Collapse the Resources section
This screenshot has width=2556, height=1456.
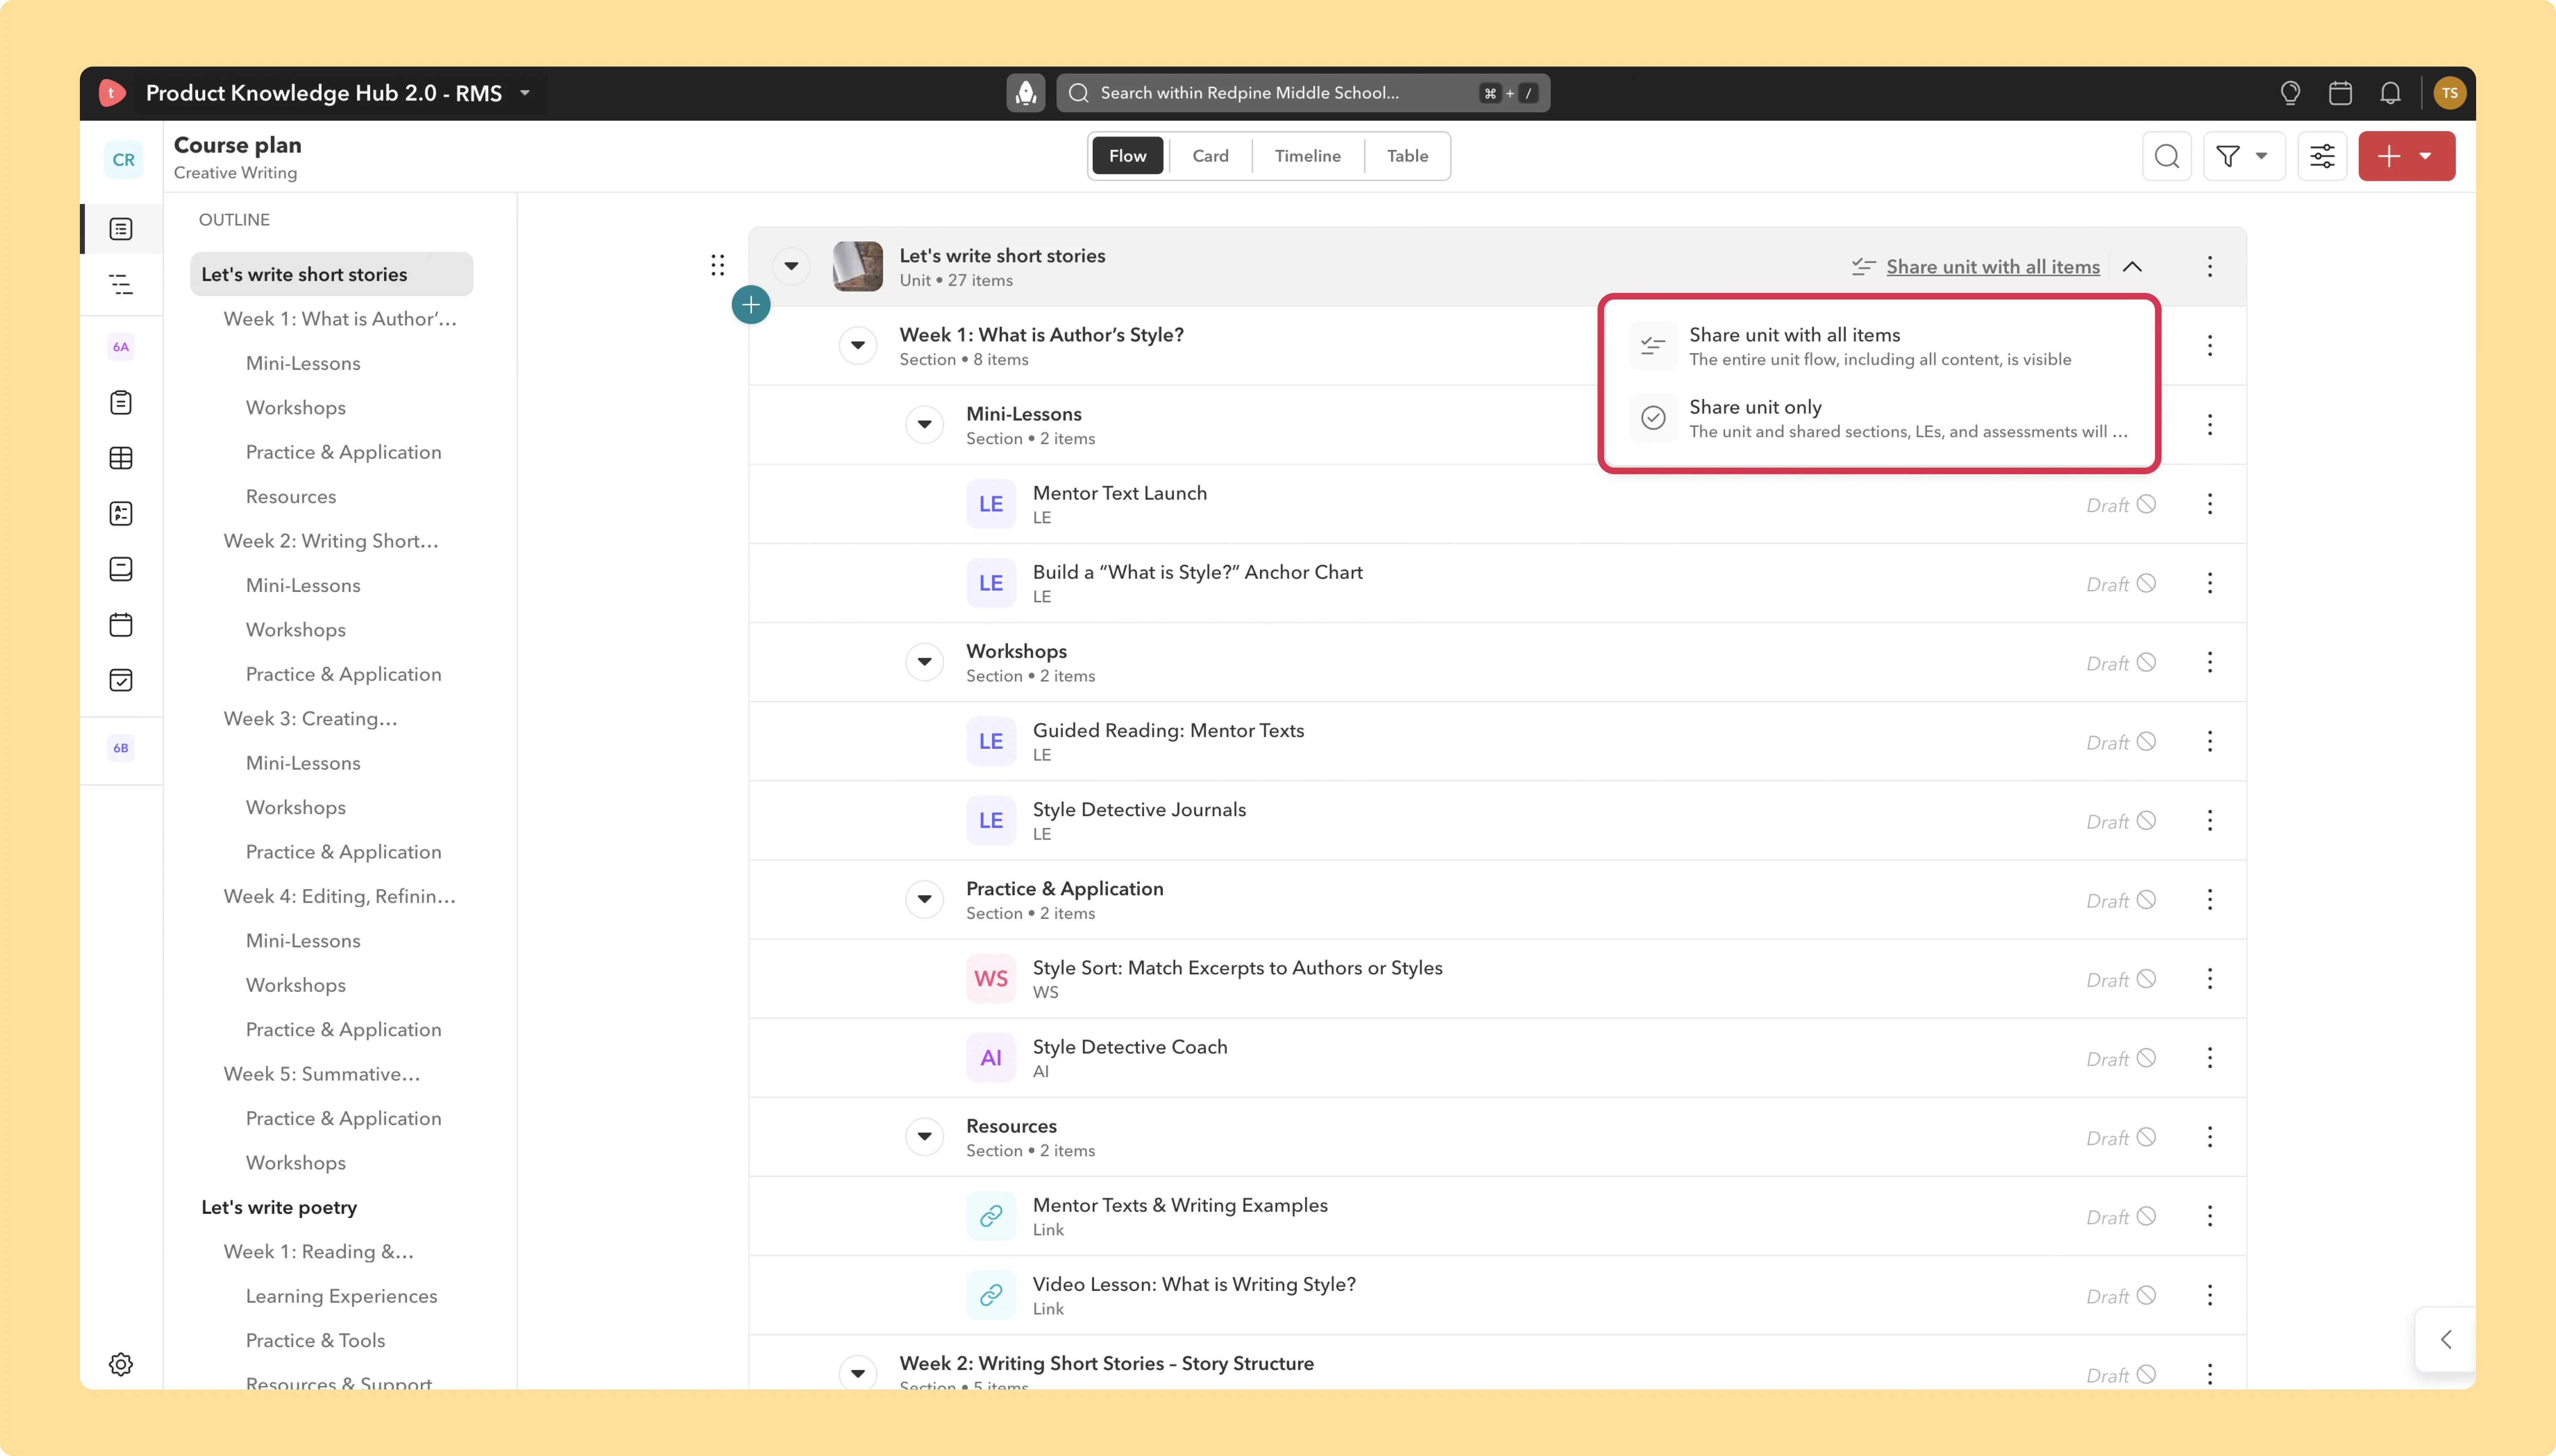[x=925, y=1137]
